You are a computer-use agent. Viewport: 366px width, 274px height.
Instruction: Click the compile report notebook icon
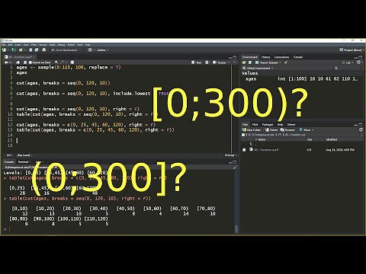point(72,62)
